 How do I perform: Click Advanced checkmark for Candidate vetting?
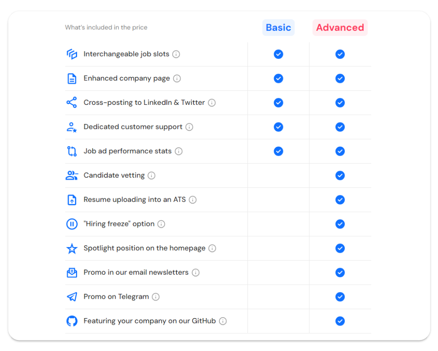pyautogui.click(x=340, y=175)
